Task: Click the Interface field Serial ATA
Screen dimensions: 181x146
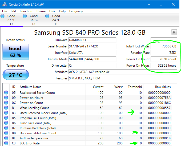Action: point(92,53)
